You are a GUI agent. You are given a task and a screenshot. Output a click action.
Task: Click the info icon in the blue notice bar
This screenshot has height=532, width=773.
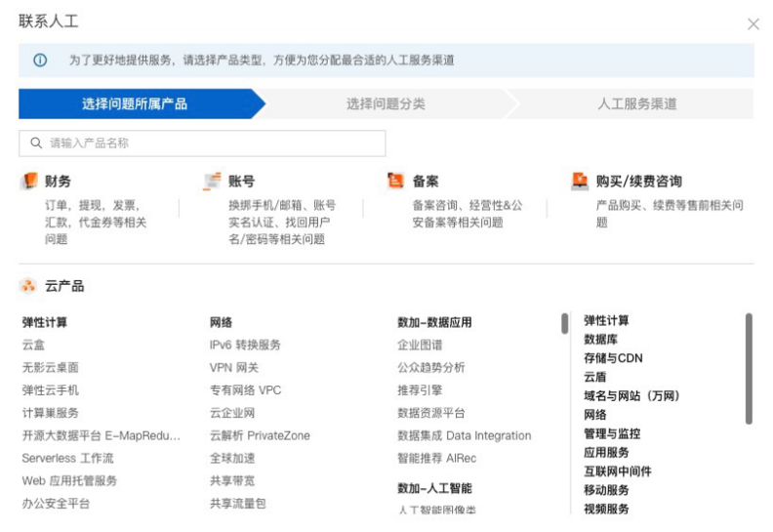click(40, 61)
